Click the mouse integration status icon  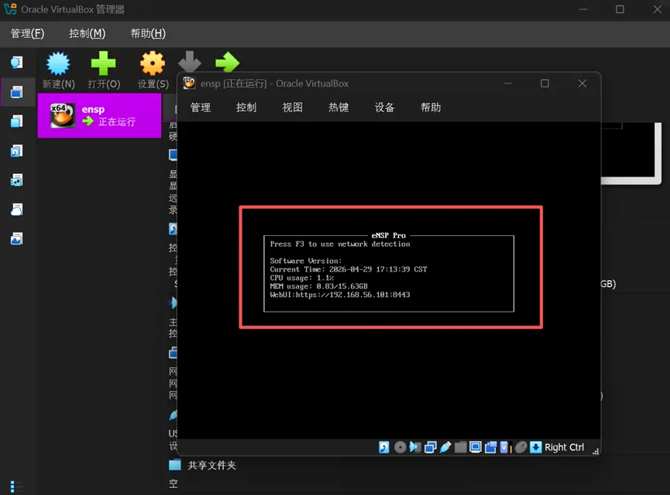click(521, 447)
